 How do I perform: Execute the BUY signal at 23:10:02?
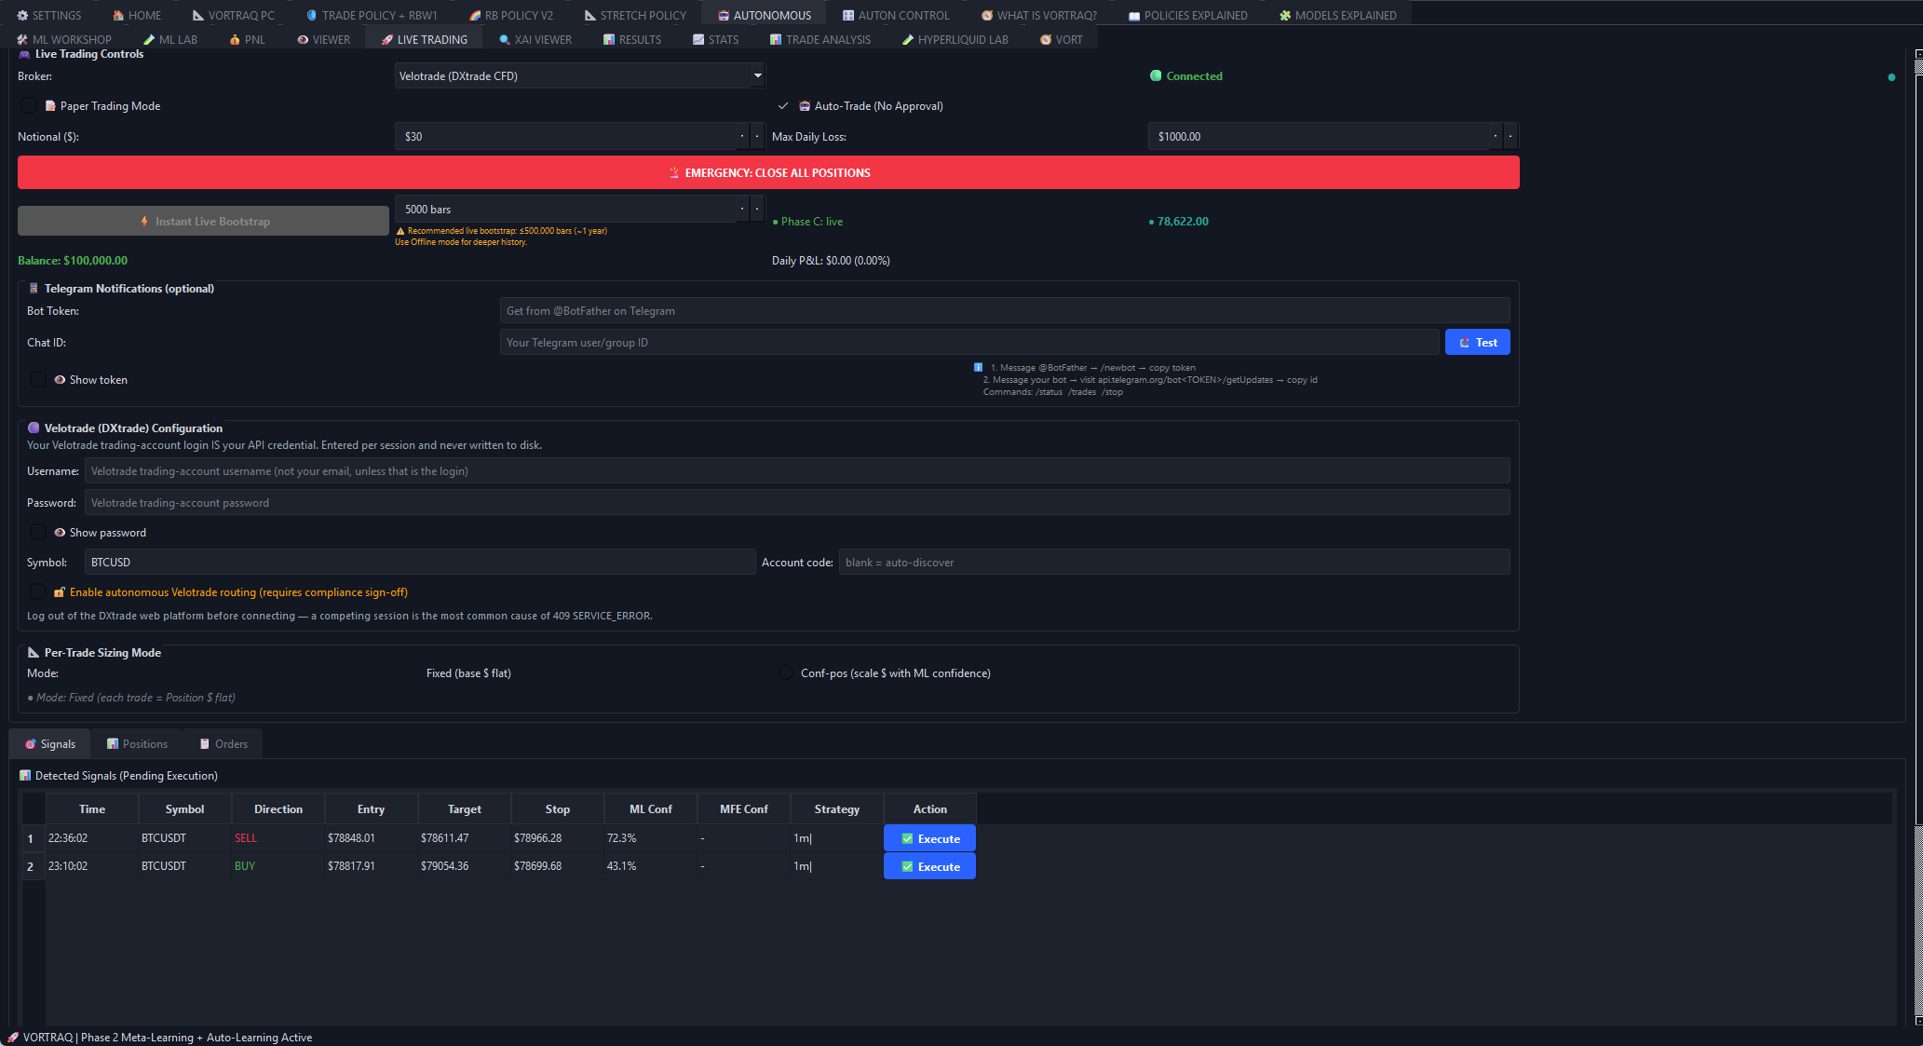[x=929, y=866]
